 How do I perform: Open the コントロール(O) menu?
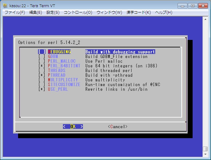coord(78,12)
